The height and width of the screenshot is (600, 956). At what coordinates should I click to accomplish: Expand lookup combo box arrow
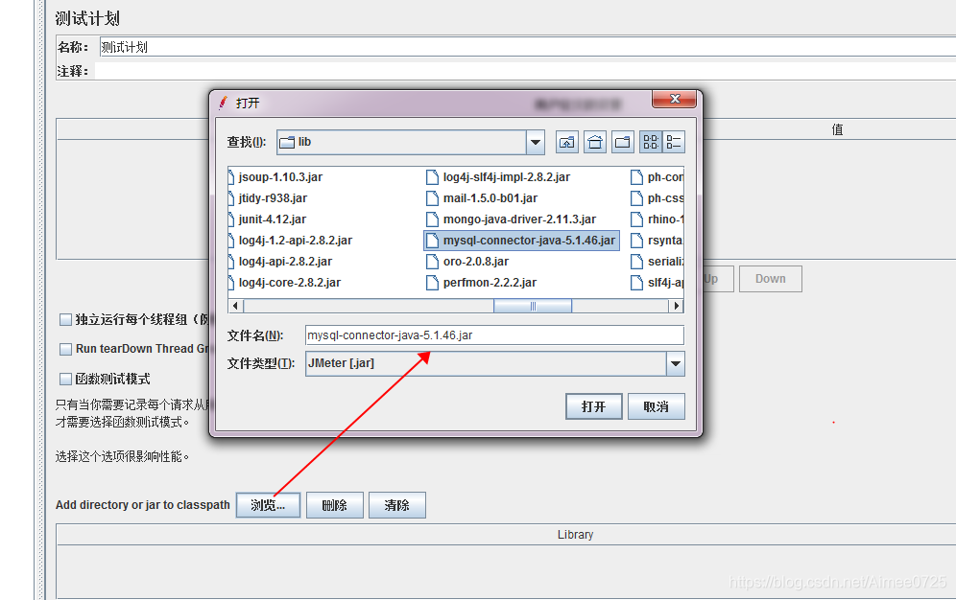coord(535,143)
